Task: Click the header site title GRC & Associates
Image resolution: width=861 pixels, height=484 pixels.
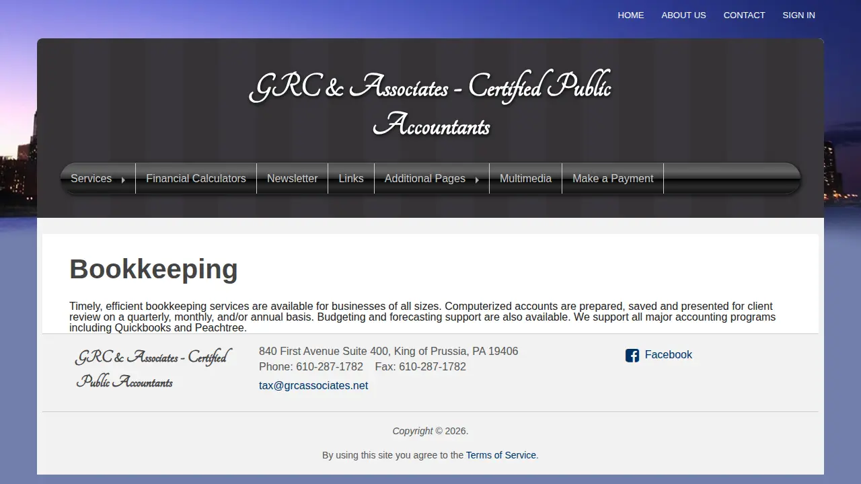Action: (x=430, y=106)
